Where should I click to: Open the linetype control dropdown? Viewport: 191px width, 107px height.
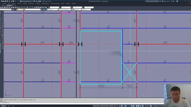[x=65, y=10]
